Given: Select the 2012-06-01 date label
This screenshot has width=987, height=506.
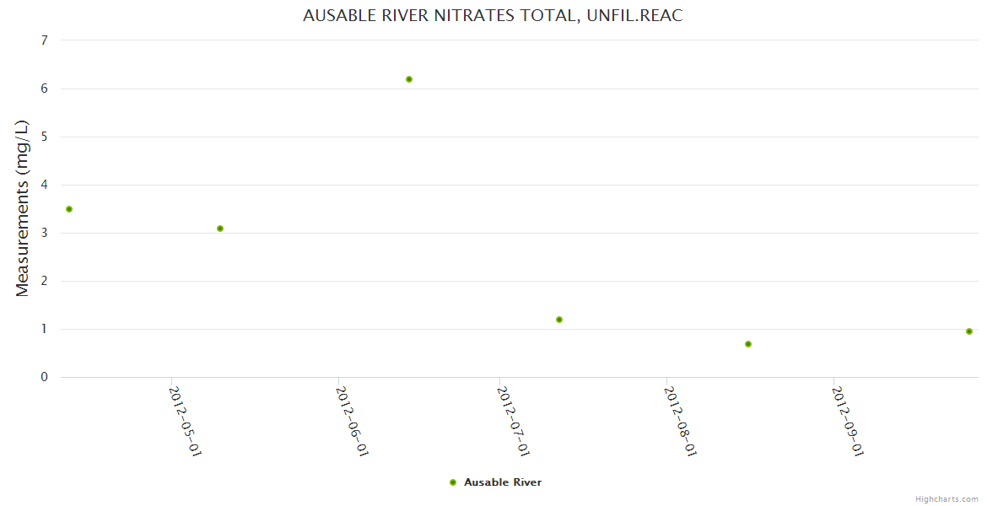Looking at the screenshot, I should click(x=353, y=422).
